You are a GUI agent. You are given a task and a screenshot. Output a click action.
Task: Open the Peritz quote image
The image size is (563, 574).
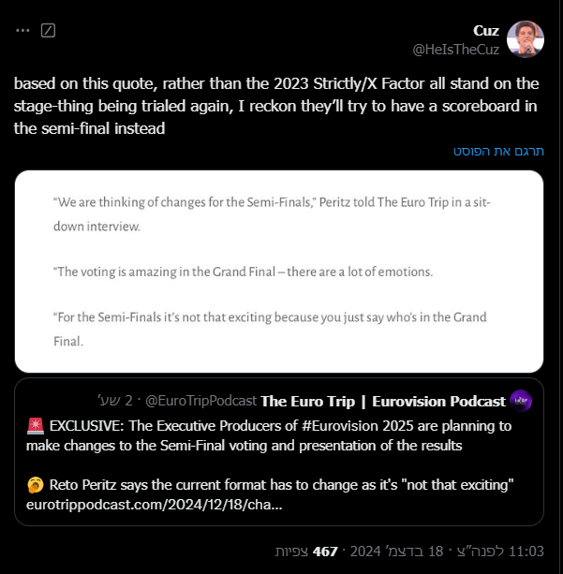279,272
